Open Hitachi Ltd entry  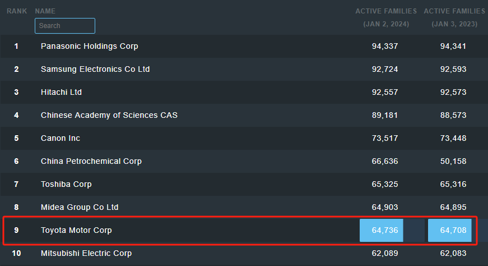coord(61,92)
